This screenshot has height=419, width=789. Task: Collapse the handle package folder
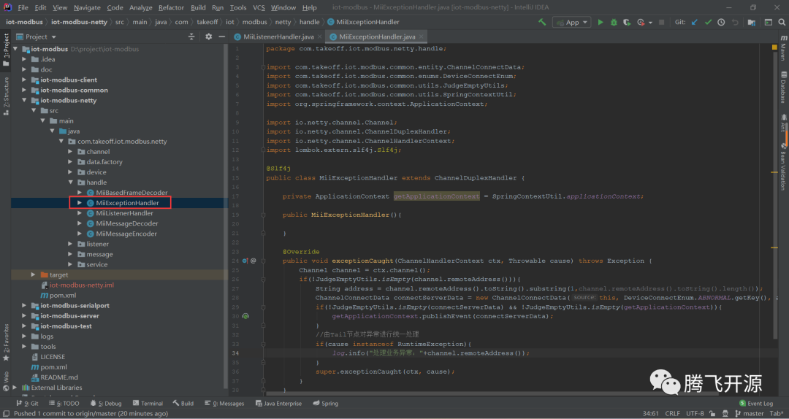point(71,182)
